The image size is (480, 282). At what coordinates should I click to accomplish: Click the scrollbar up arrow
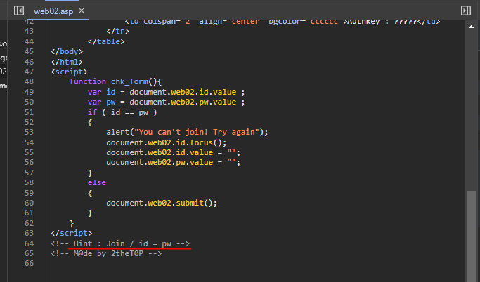coord(471,27)
